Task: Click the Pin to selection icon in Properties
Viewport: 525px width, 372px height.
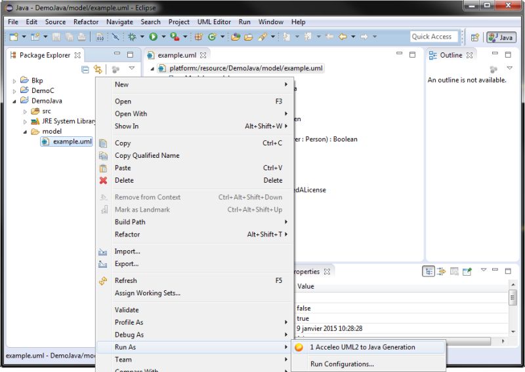Action: point(467,271)
